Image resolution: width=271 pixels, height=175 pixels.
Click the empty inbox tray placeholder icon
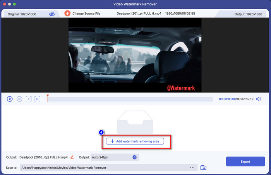[135, 122]
